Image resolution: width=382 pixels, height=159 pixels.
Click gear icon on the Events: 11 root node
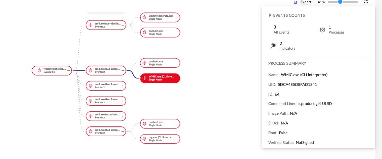point(39,70)
